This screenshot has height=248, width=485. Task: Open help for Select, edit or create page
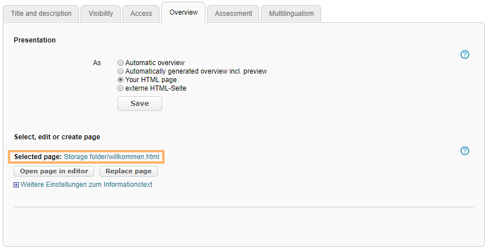[465, 151]
